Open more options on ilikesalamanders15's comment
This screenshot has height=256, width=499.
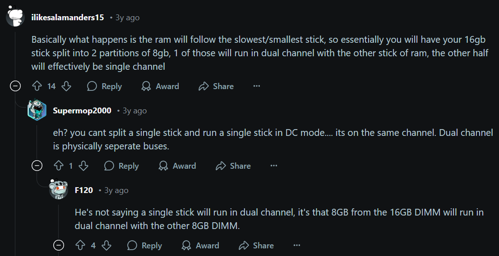(257, 86)
